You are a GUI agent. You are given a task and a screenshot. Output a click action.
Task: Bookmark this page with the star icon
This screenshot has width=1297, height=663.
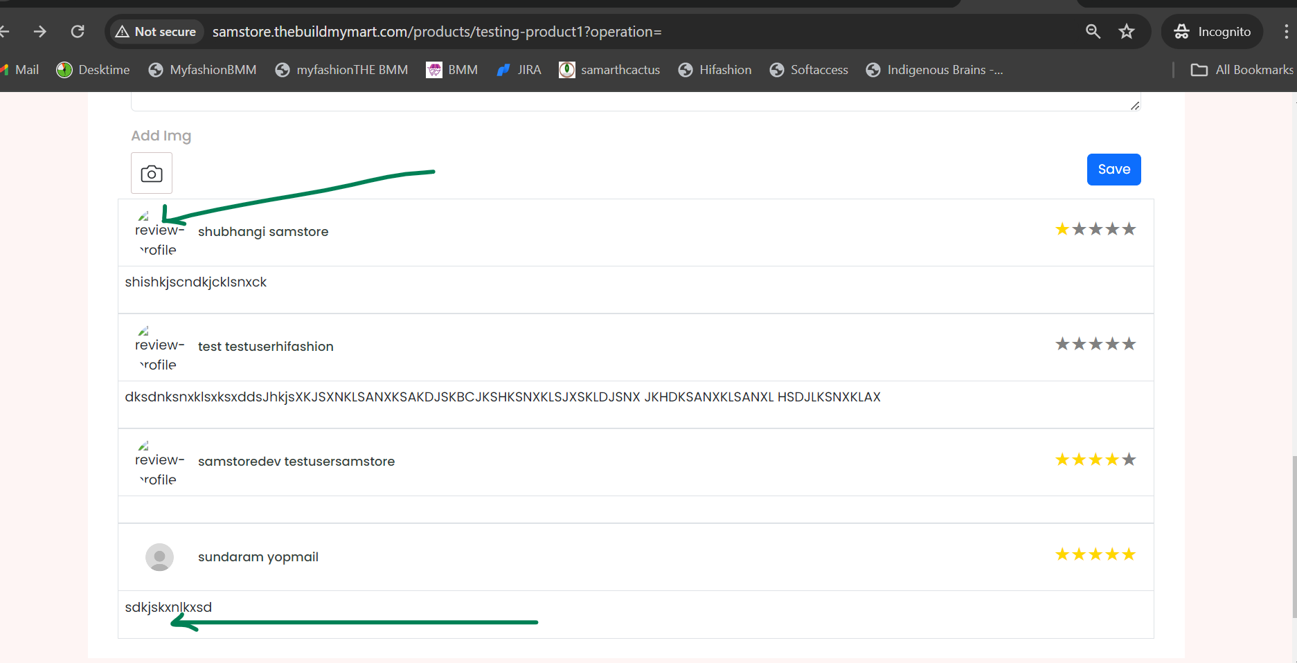[x=1127, y=32]
